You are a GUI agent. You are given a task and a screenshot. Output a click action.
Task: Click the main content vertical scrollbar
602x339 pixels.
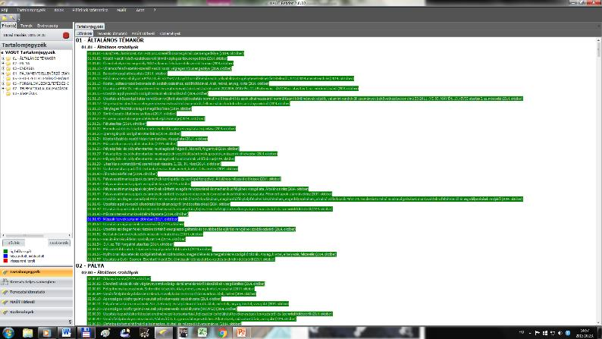pos(598,182)
